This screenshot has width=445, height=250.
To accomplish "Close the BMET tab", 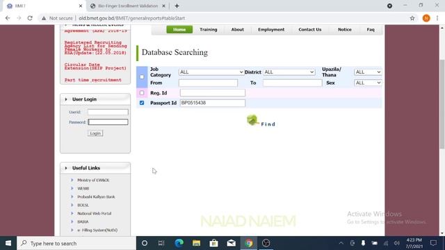I will click(x=81, y=6).
